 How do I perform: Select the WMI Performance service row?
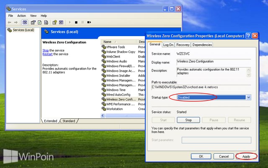click(x=123, y=104)
